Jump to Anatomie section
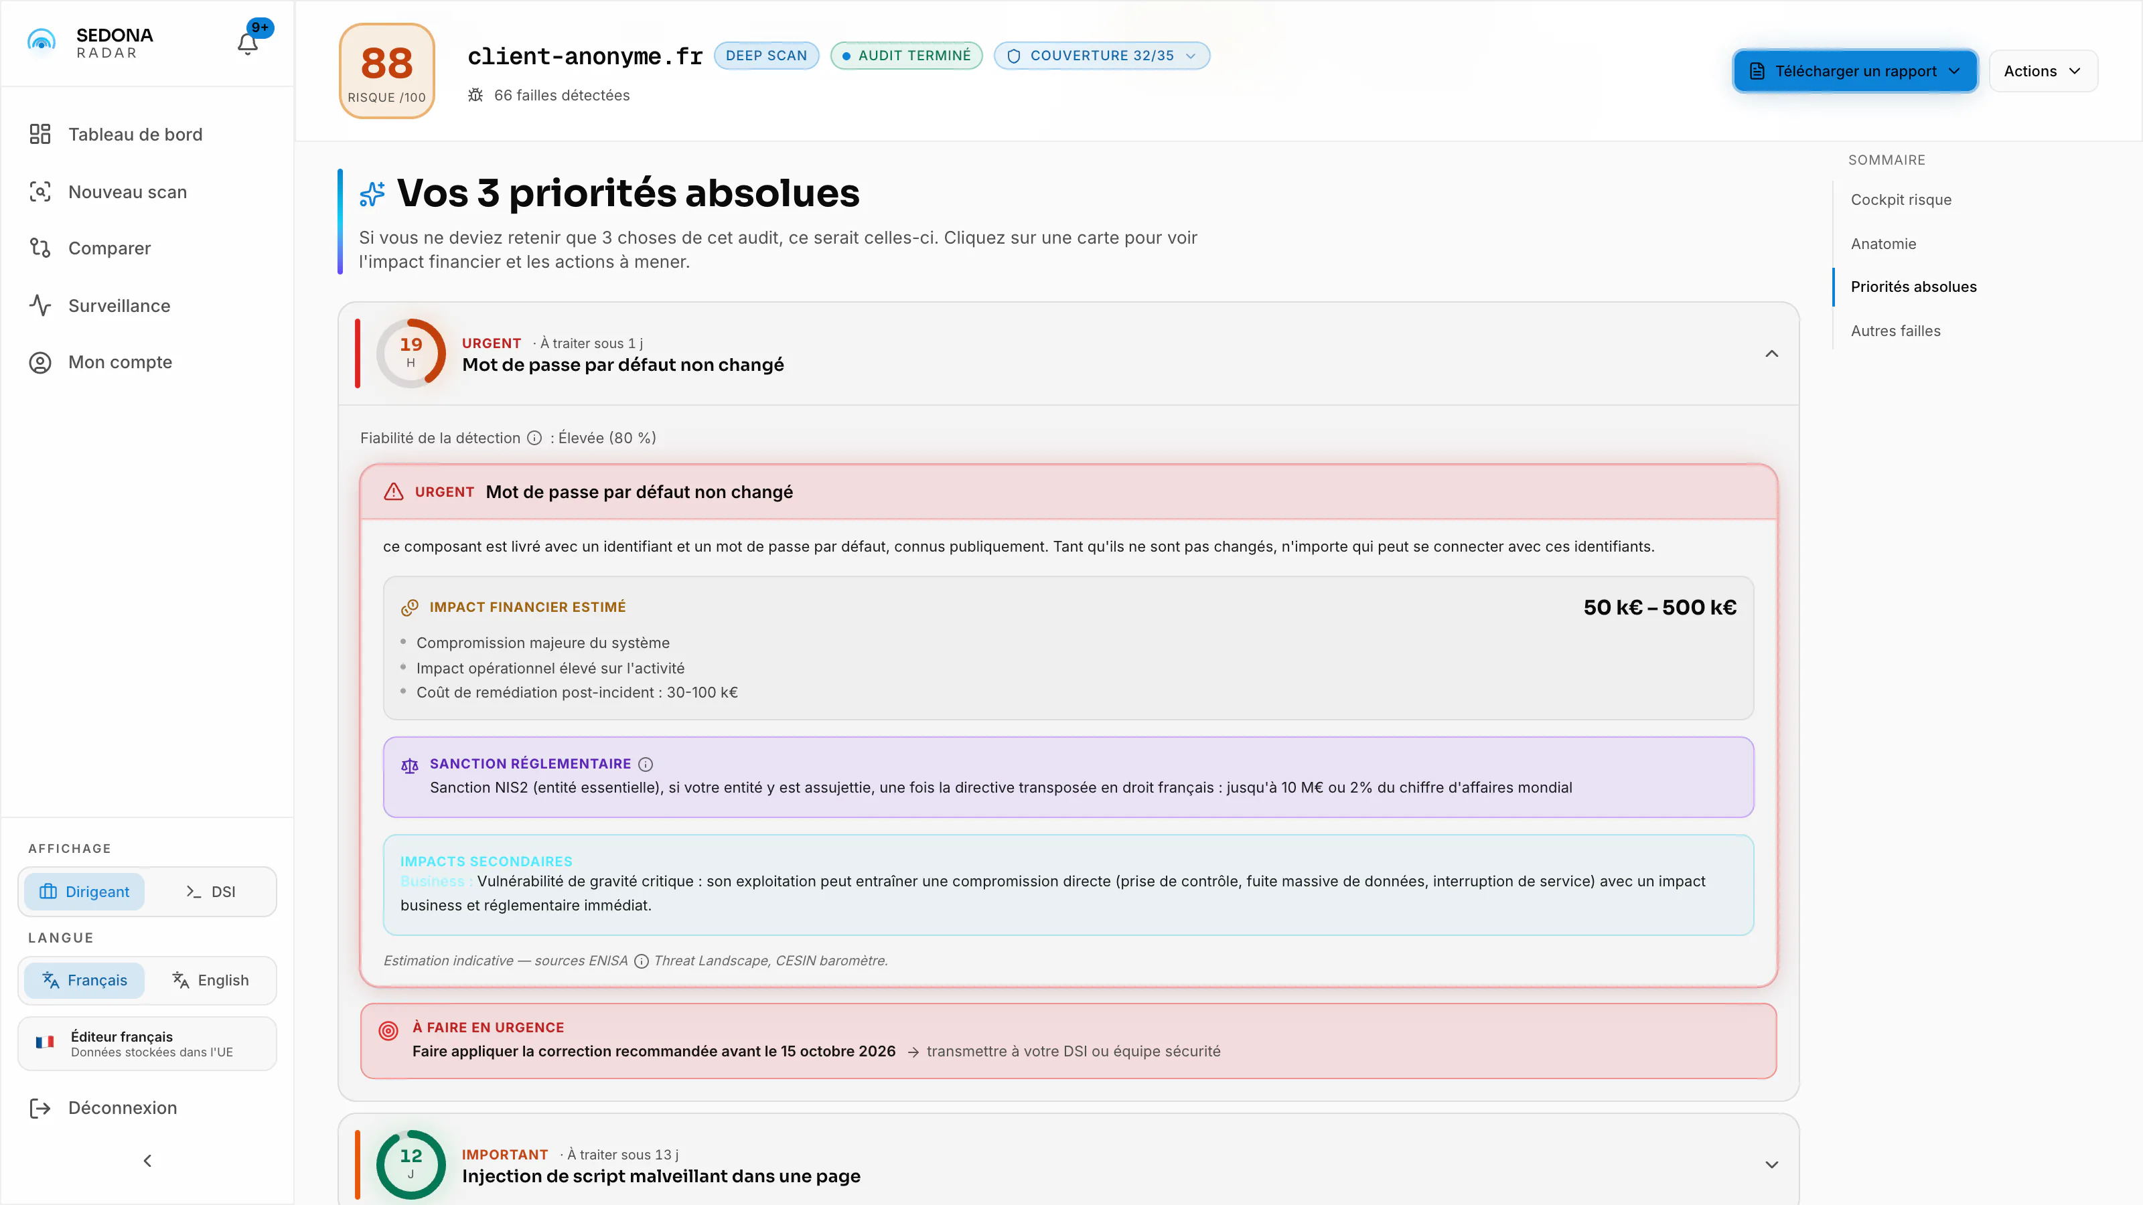This screenshot has width=2143, height=1205. pos(1883,244)
